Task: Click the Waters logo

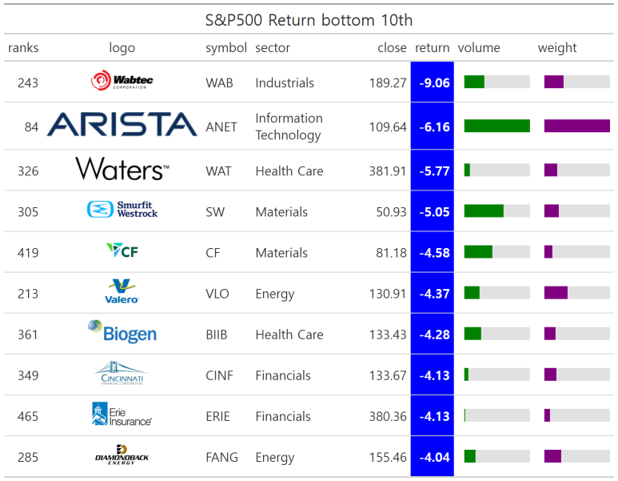Action: tap(122, 169)
